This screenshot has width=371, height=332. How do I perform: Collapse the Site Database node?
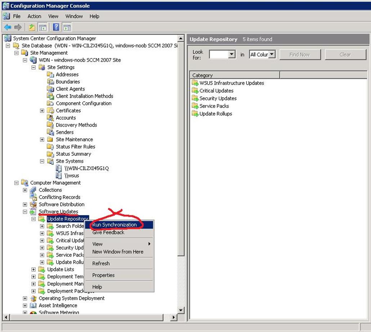click(x=8, y=45)
